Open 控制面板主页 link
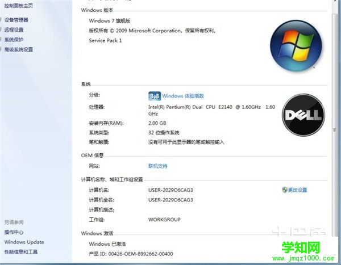Viewport: 341px width, 265px height. tap(19, 6)
